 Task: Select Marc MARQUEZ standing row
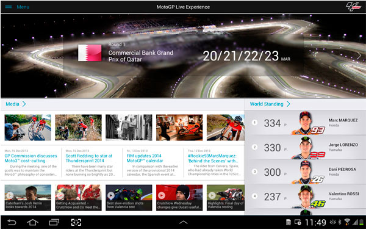point(306,123)
